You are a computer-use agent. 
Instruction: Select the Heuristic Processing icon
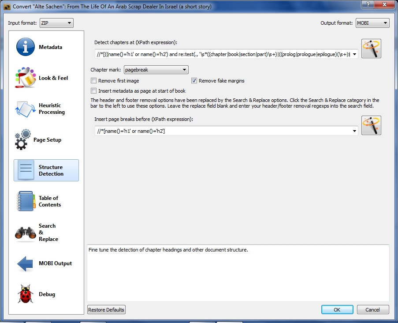point(26,109)
